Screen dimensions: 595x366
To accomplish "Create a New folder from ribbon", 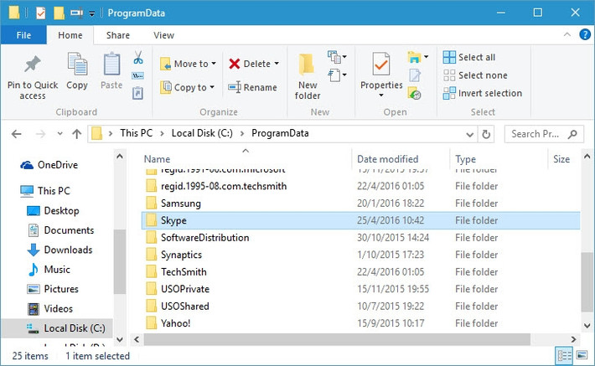I will pyautogui.click(x=307, y=75).
